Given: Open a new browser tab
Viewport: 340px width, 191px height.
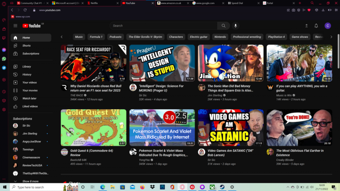Looking at the screenshot, I should point(300,3).
